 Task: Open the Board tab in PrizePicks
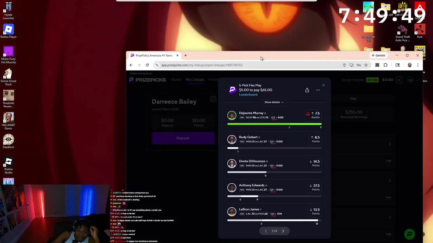pyautogui.click(x=176, y=80)
